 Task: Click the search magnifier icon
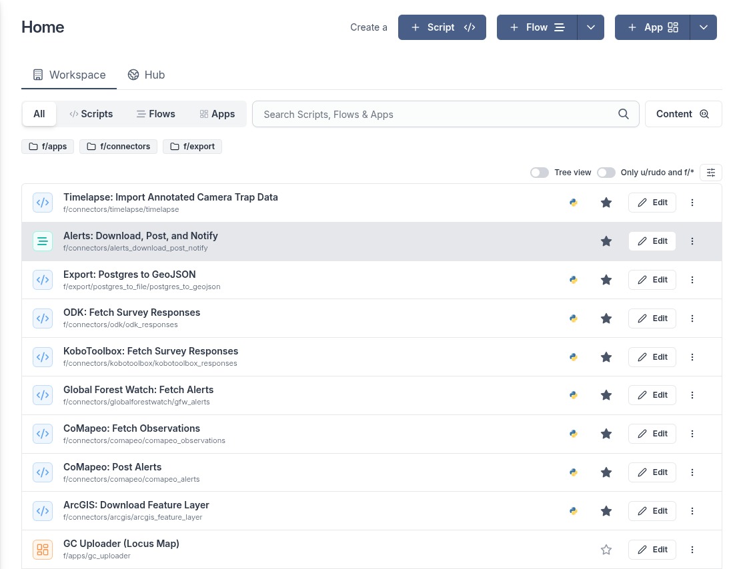pos(624,114)
